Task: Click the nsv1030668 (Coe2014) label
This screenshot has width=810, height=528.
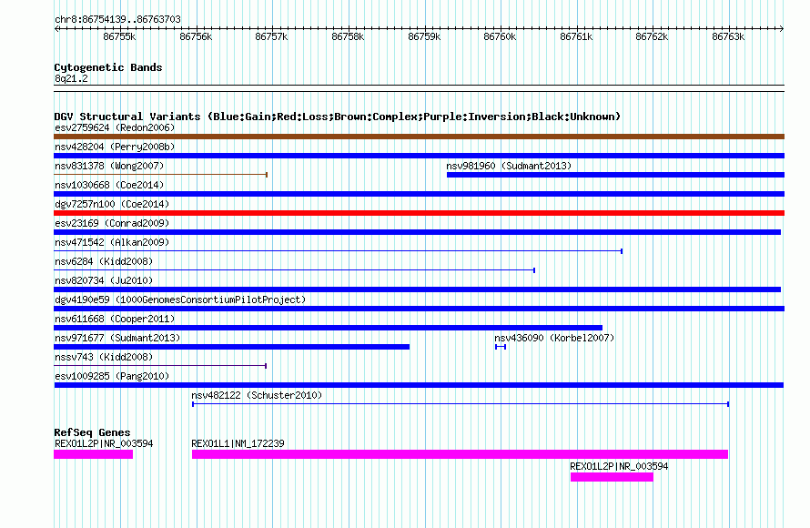Action: (109, 185)
